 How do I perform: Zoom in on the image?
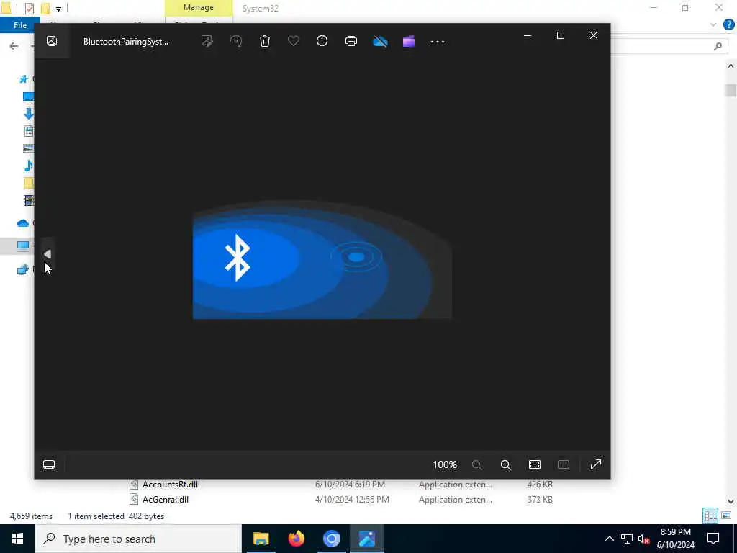point(506,464)
